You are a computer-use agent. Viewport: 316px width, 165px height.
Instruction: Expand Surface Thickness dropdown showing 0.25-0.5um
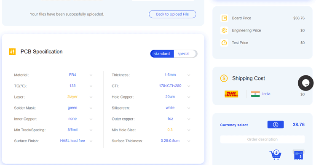coord(174,141)
